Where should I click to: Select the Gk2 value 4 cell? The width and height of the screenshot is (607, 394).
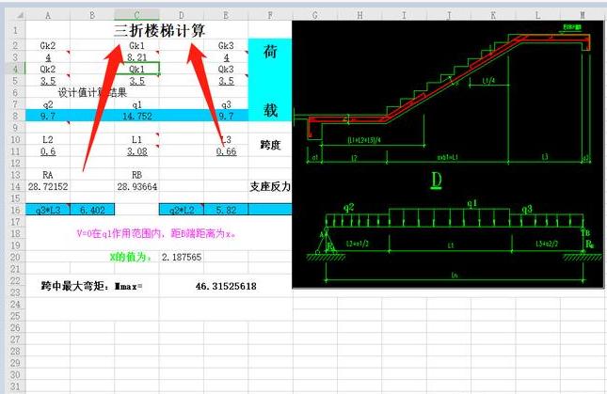click(x=48, y=57)
